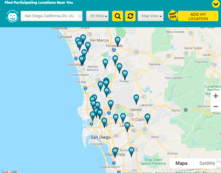
Task: Click the yellow search magnifier button
Action: coord(118,16)
